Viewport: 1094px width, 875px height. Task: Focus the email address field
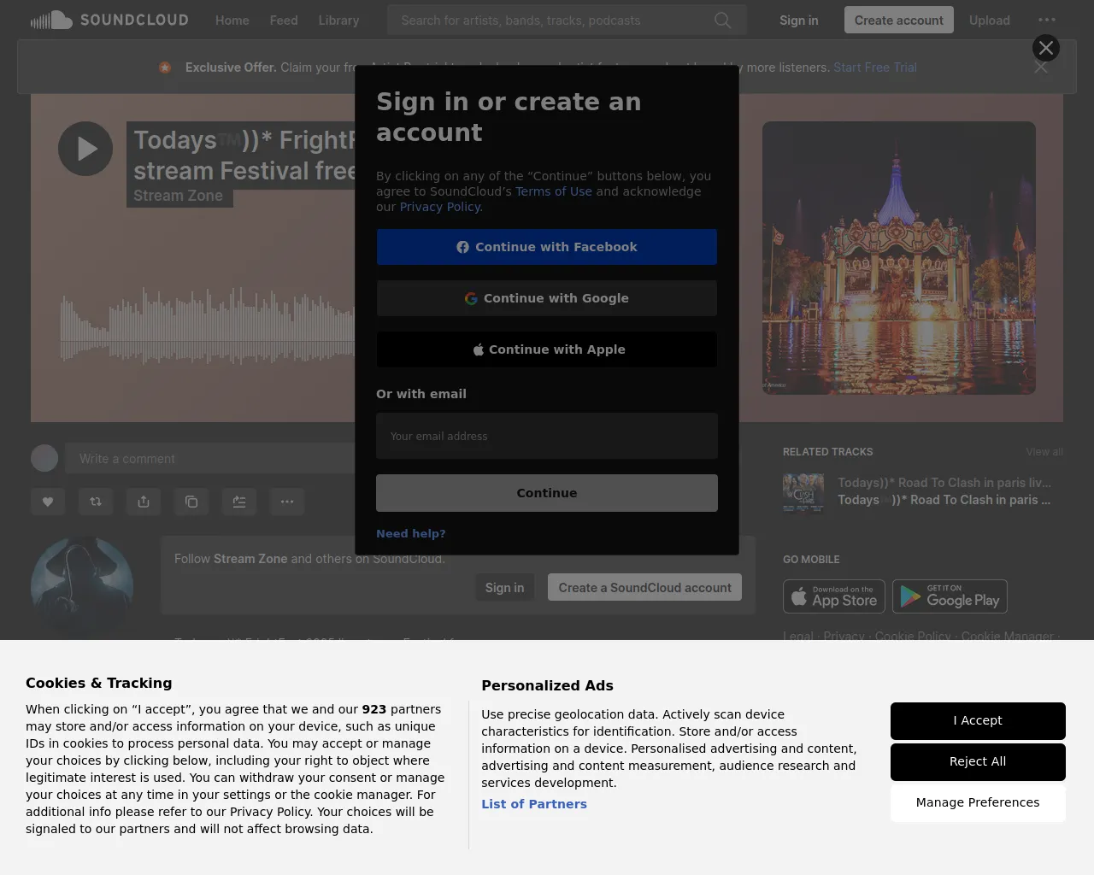[547, 436]
